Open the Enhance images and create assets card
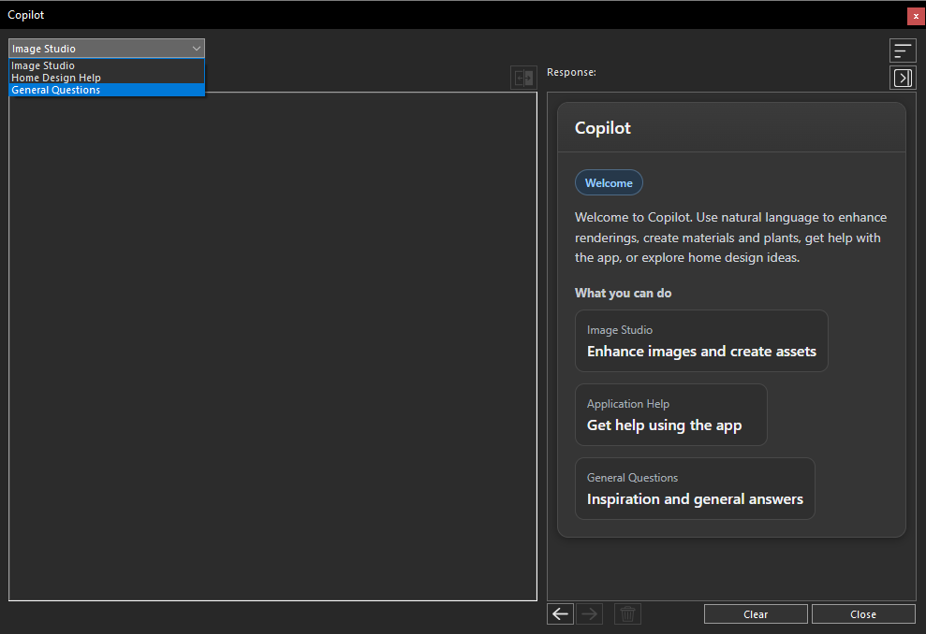The width and height of the screenshot is (926, 634). [701, 341]
